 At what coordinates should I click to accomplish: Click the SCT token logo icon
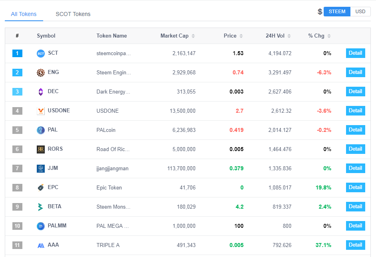point(40,53)
